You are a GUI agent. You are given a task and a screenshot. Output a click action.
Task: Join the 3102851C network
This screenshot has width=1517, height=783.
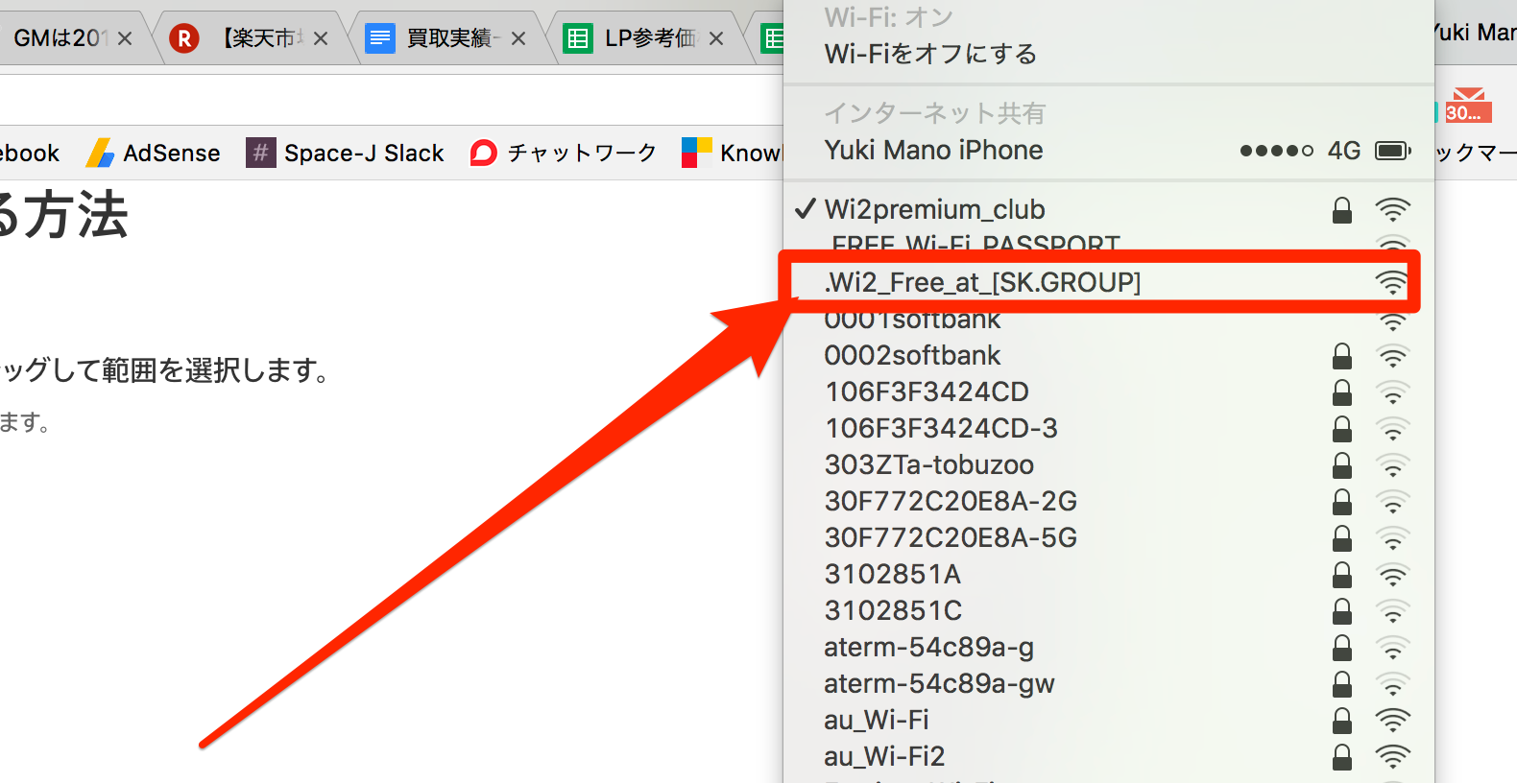[1109, 611]
